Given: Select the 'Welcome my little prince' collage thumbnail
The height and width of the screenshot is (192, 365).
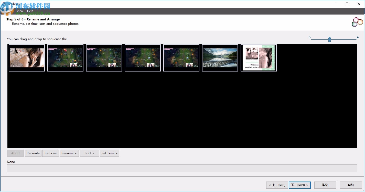Looking at the screenshot, I should click(259, 58).
